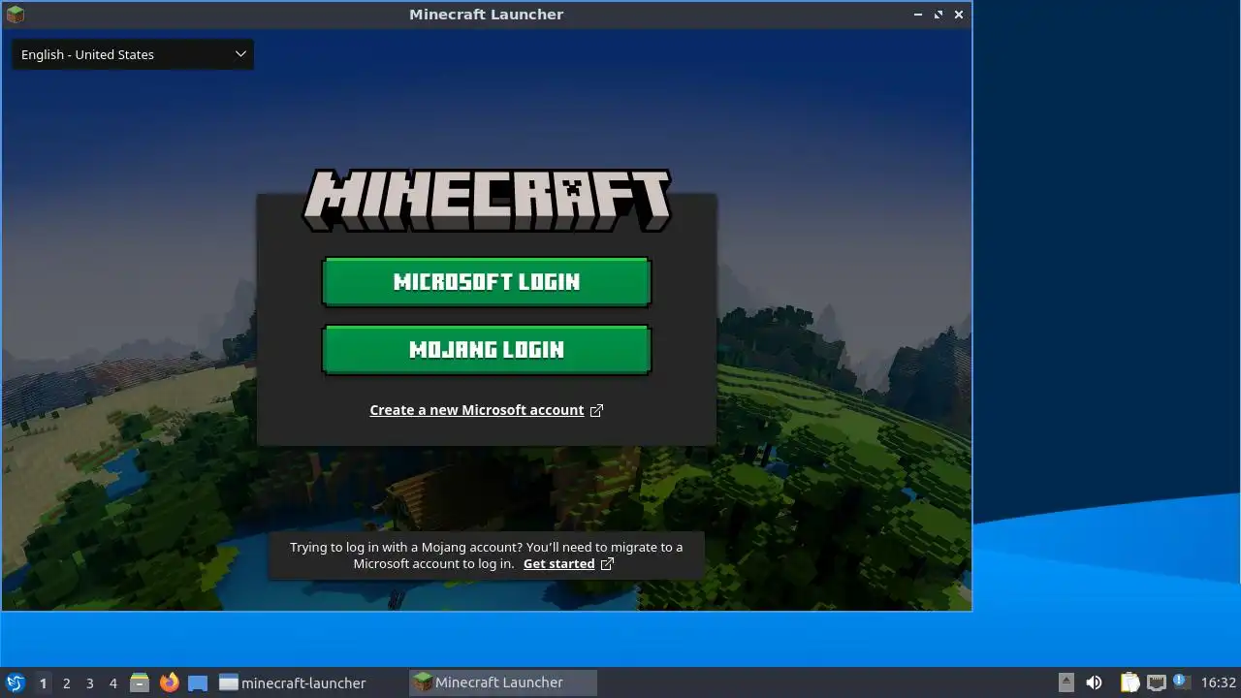Switch to virtual desktop 4

(112, 682)
